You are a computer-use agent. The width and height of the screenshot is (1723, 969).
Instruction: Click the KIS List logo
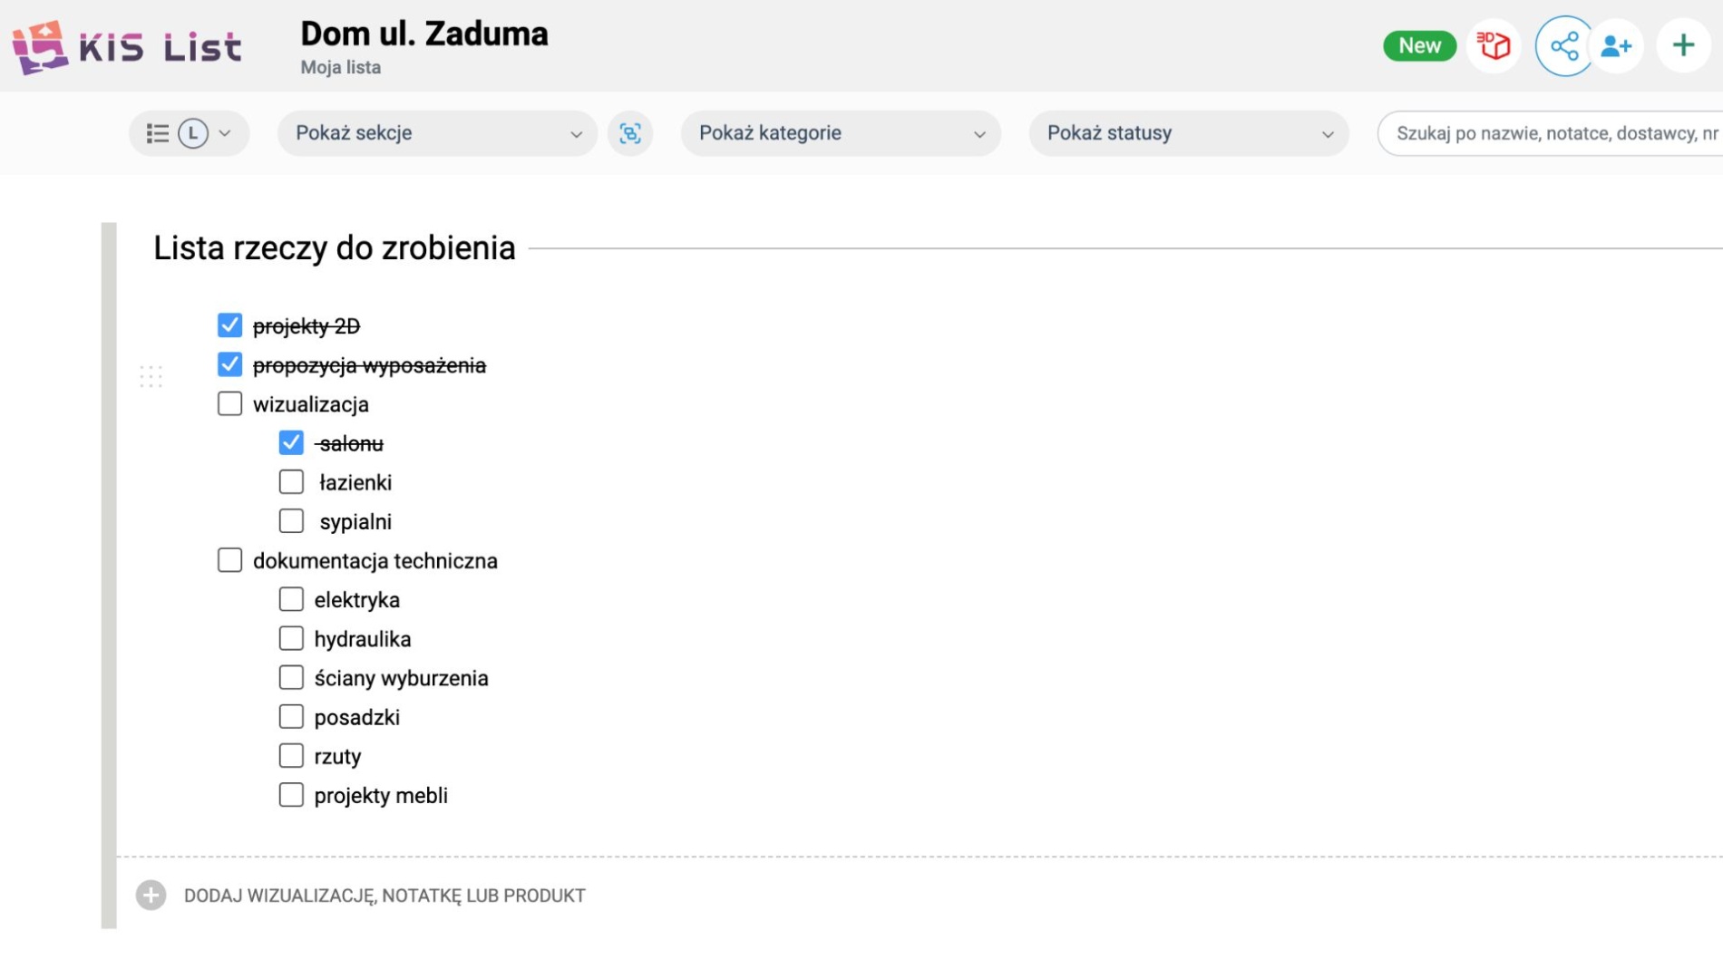pos(127,47)
